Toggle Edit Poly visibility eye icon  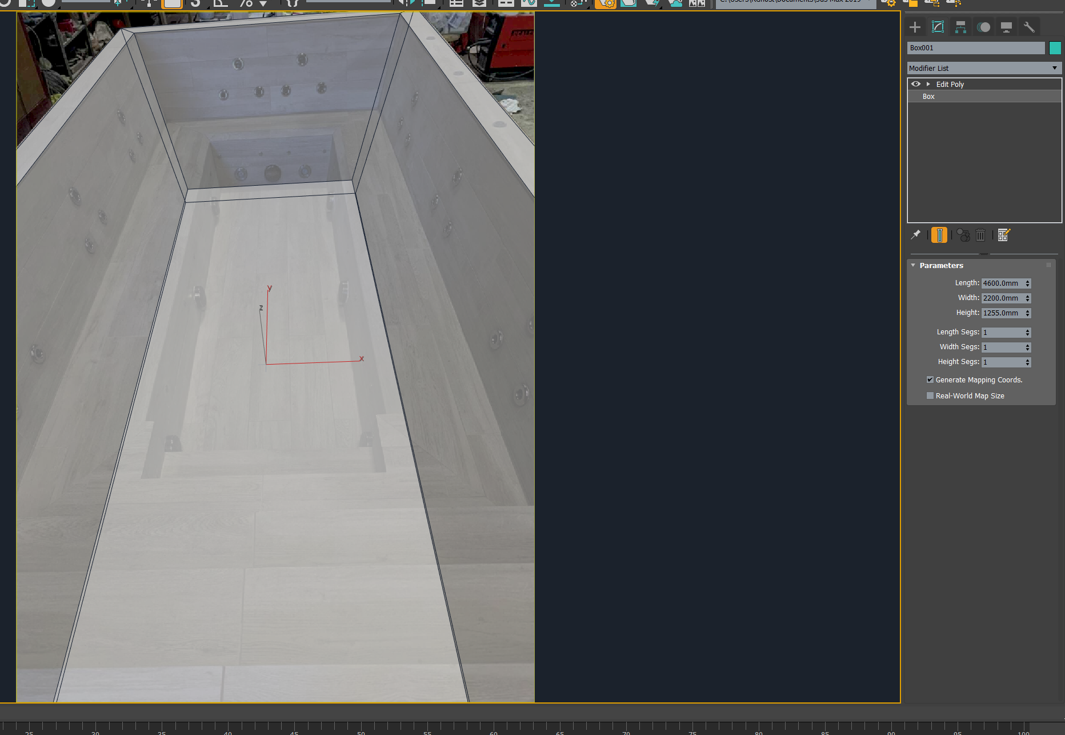pyautogui.click(x=916, y=84)
